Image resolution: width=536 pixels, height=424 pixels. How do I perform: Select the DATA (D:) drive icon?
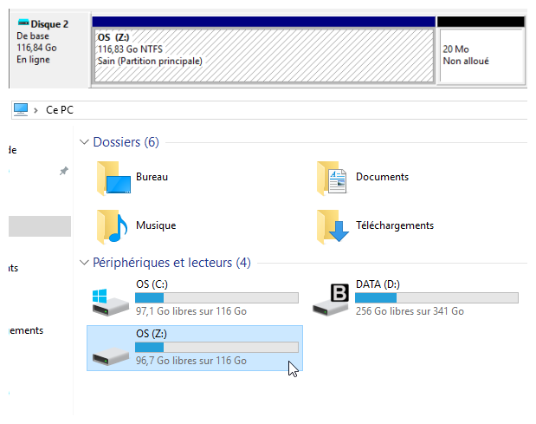tap(331, 300)
